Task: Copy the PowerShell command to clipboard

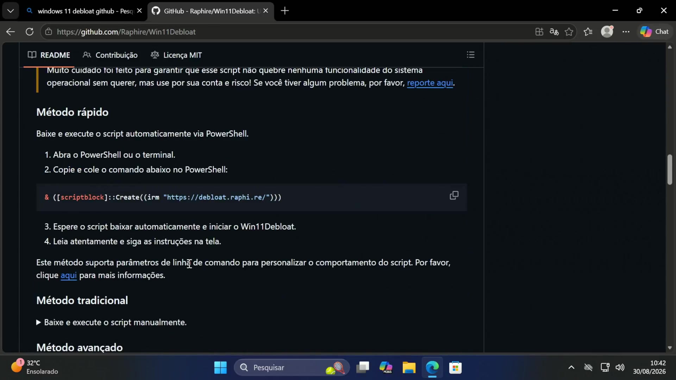Action: click(x=454, y=195)
